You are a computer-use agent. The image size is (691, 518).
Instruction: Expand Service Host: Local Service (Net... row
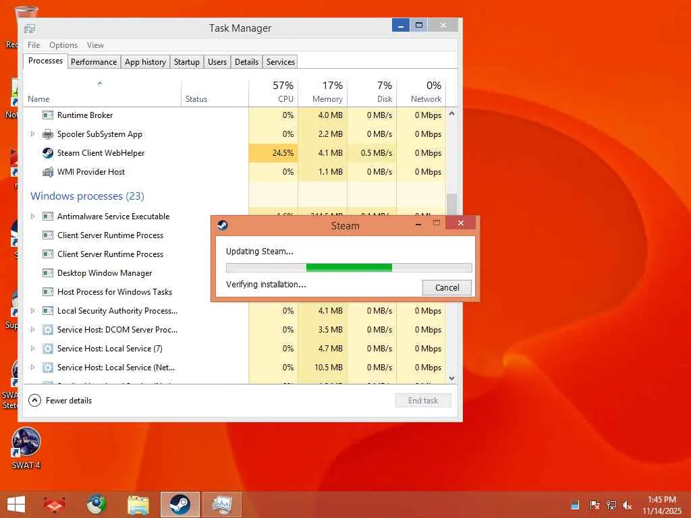(x=32, y=368)
